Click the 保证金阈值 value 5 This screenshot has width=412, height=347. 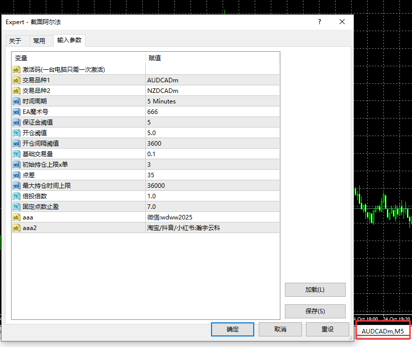[x=213, y=123]
